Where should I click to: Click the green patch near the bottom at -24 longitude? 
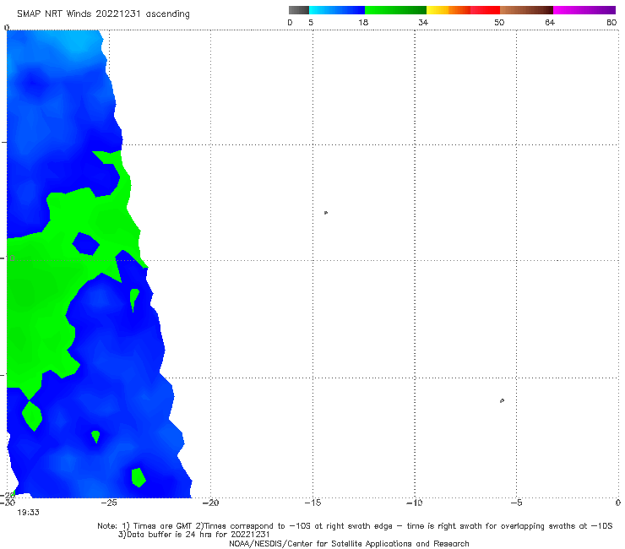139,477
